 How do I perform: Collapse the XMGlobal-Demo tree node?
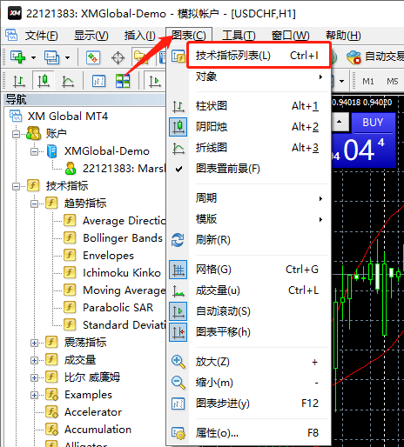34,151
